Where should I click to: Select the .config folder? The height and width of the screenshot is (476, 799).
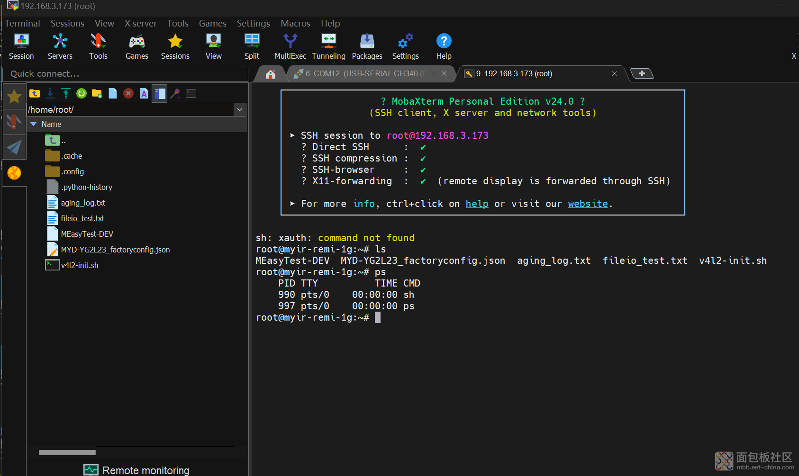coord(64,171)
